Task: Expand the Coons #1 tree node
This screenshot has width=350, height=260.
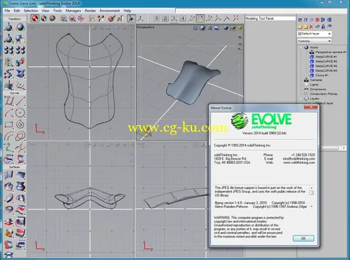Action: 306,75
